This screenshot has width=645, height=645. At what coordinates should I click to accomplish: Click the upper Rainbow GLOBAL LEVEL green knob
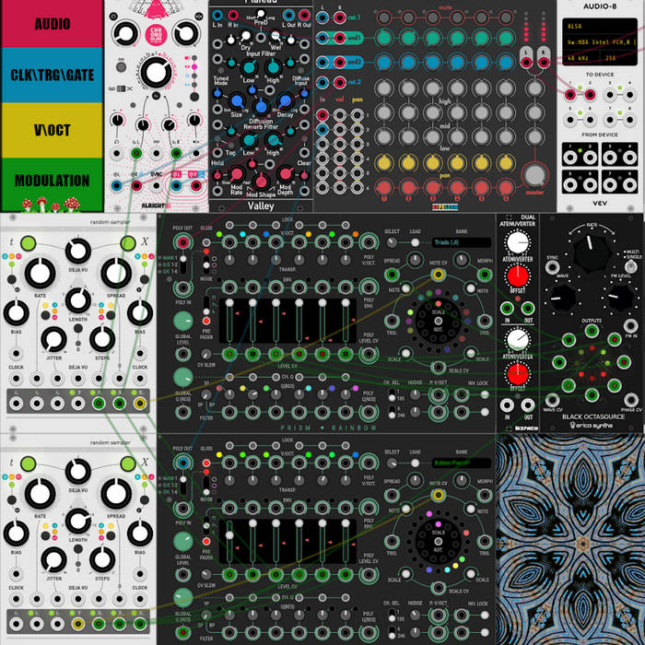(184, 320)
